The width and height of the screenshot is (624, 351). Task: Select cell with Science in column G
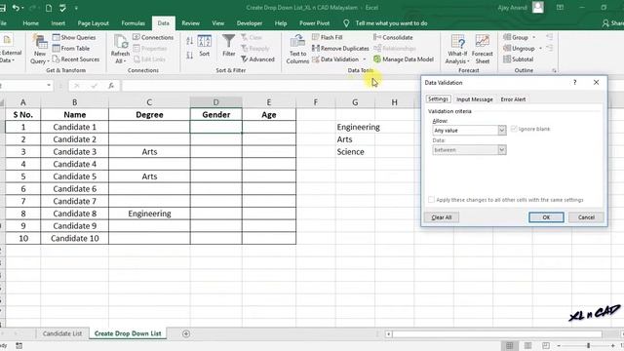(355, 152)
